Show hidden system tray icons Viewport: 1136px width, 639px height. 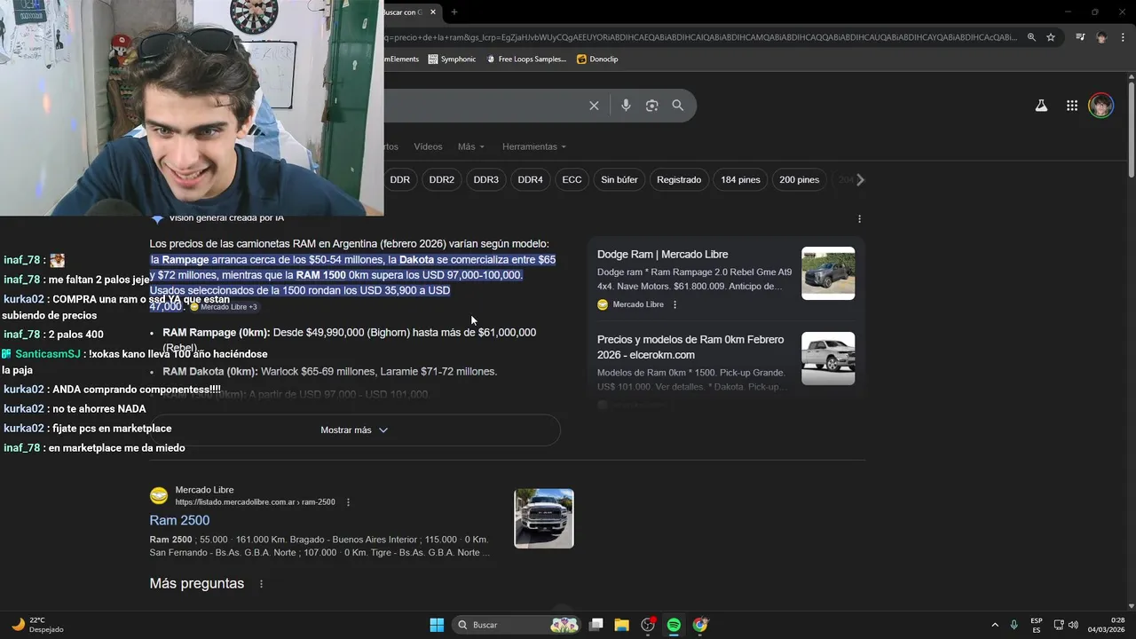click(994, 625)
